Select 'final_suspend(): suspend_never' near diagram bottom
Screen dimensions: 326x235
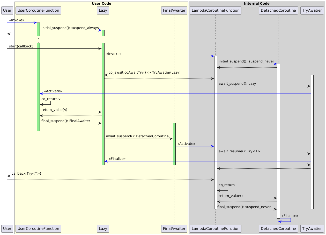tap(244, 207)
